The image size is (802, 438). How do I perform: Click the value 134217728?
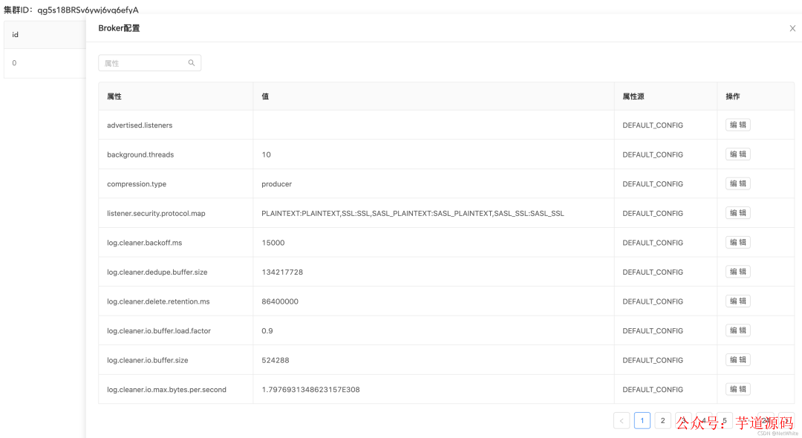tap(282, 272)
